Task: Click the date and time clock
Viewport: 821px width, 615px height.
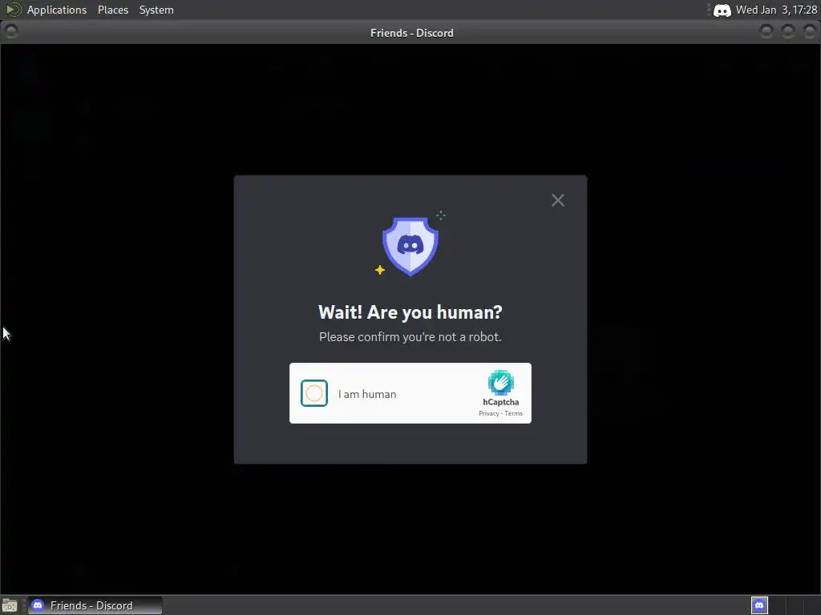Action: [x=776, y=10]
